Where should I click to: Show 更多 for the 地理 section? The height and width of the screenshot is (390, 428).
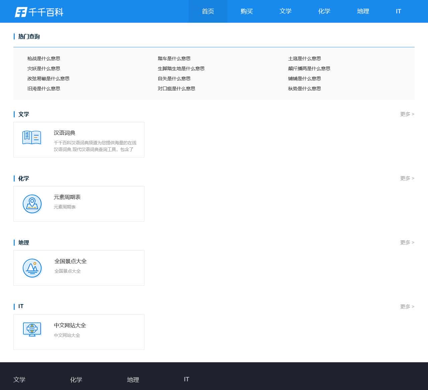pos(407,242)
